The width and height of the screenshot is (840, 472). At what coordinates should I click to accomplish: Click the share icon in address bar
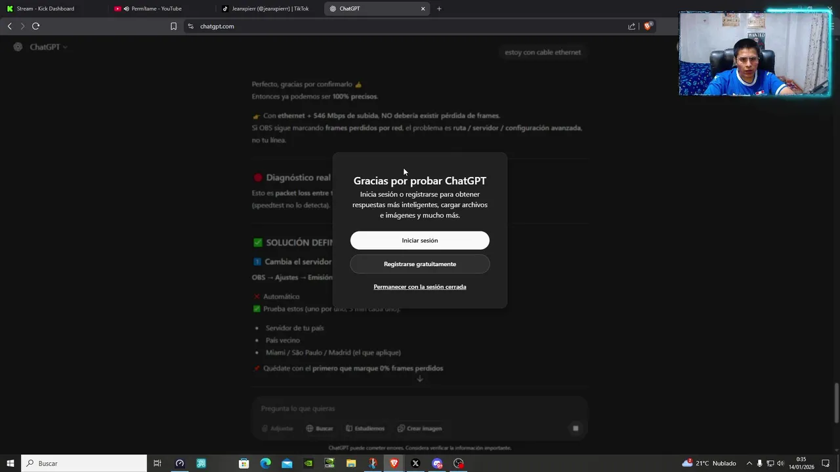tap(631, 26)
